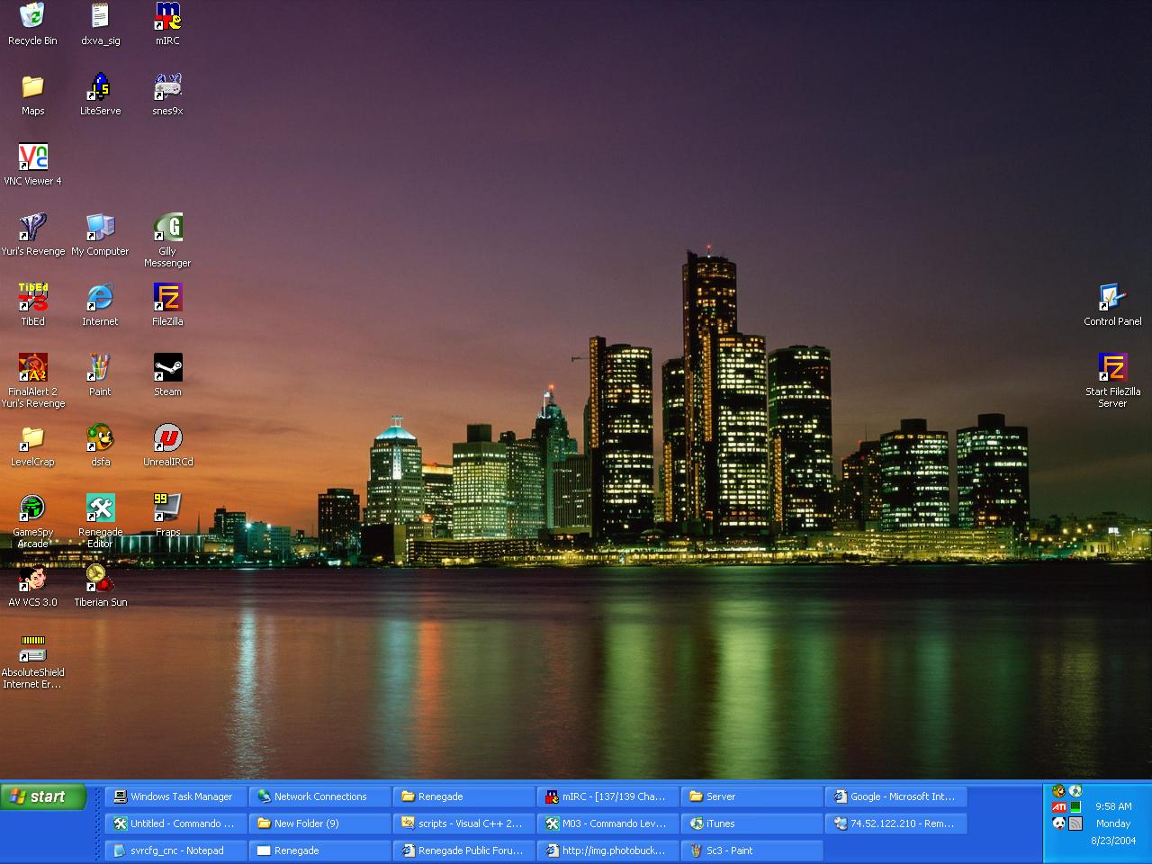The height and width of the screenshot is (864, 1152).
Task: Select the GameSpy Arcade icon
Action: point(32,508)
